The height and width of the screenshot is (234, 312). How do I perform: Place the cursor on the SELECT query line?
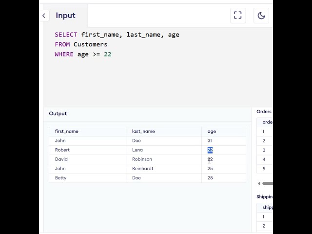coord(117,35)
